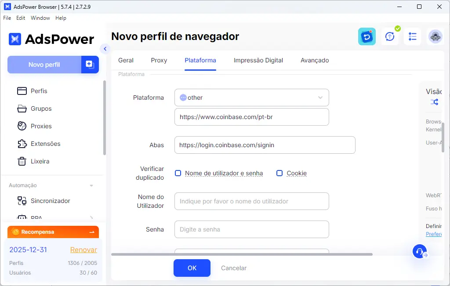Open the task list icon in header
450x286 pixels.
point(412,36)
